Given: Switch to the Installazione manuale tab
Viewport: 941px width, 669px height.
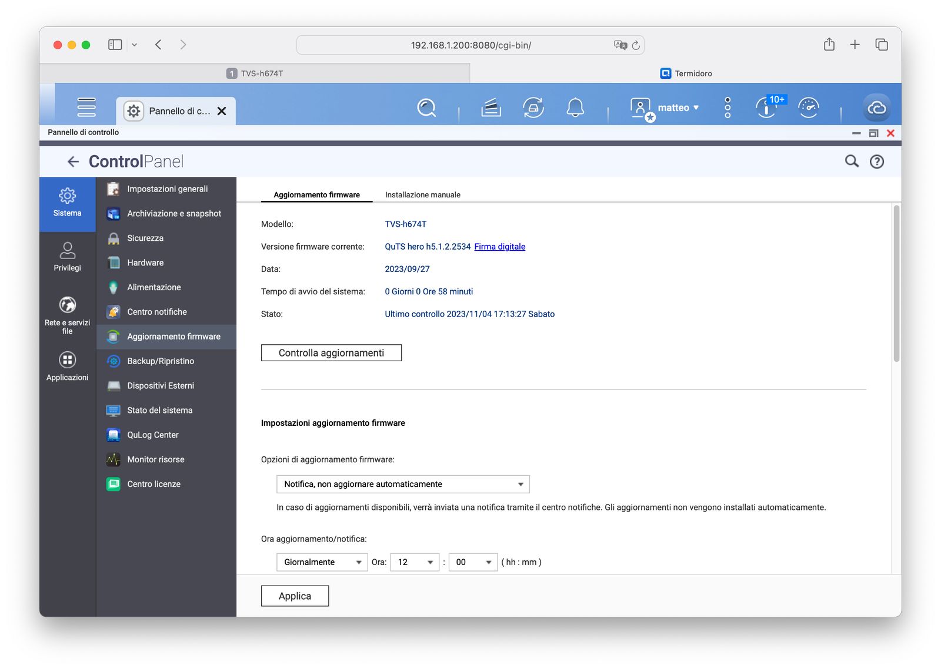Looking at the screenshot, I should [x=422, y=195].
